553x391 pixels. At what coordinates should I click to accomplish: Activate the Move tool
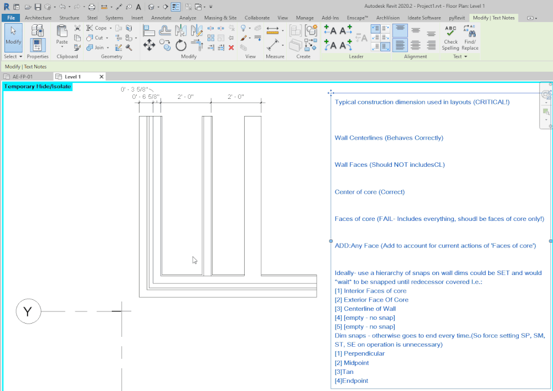pos(149,45)
